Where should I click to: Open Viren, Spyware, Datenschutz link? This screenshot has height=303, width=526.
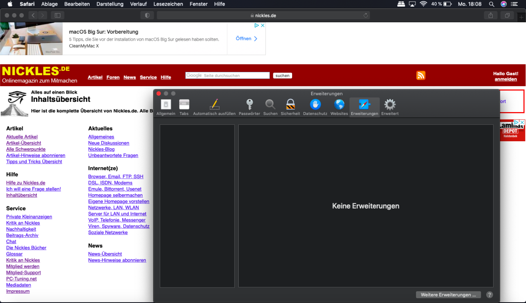tap(119, 226)
